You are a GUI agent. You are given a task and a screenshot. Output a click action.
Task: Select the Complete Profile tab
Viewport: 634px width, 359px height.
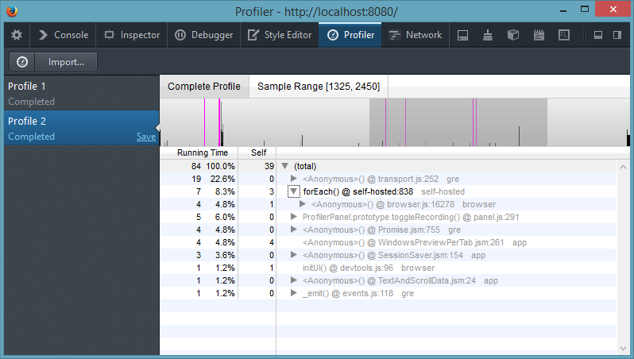(204, 87)
